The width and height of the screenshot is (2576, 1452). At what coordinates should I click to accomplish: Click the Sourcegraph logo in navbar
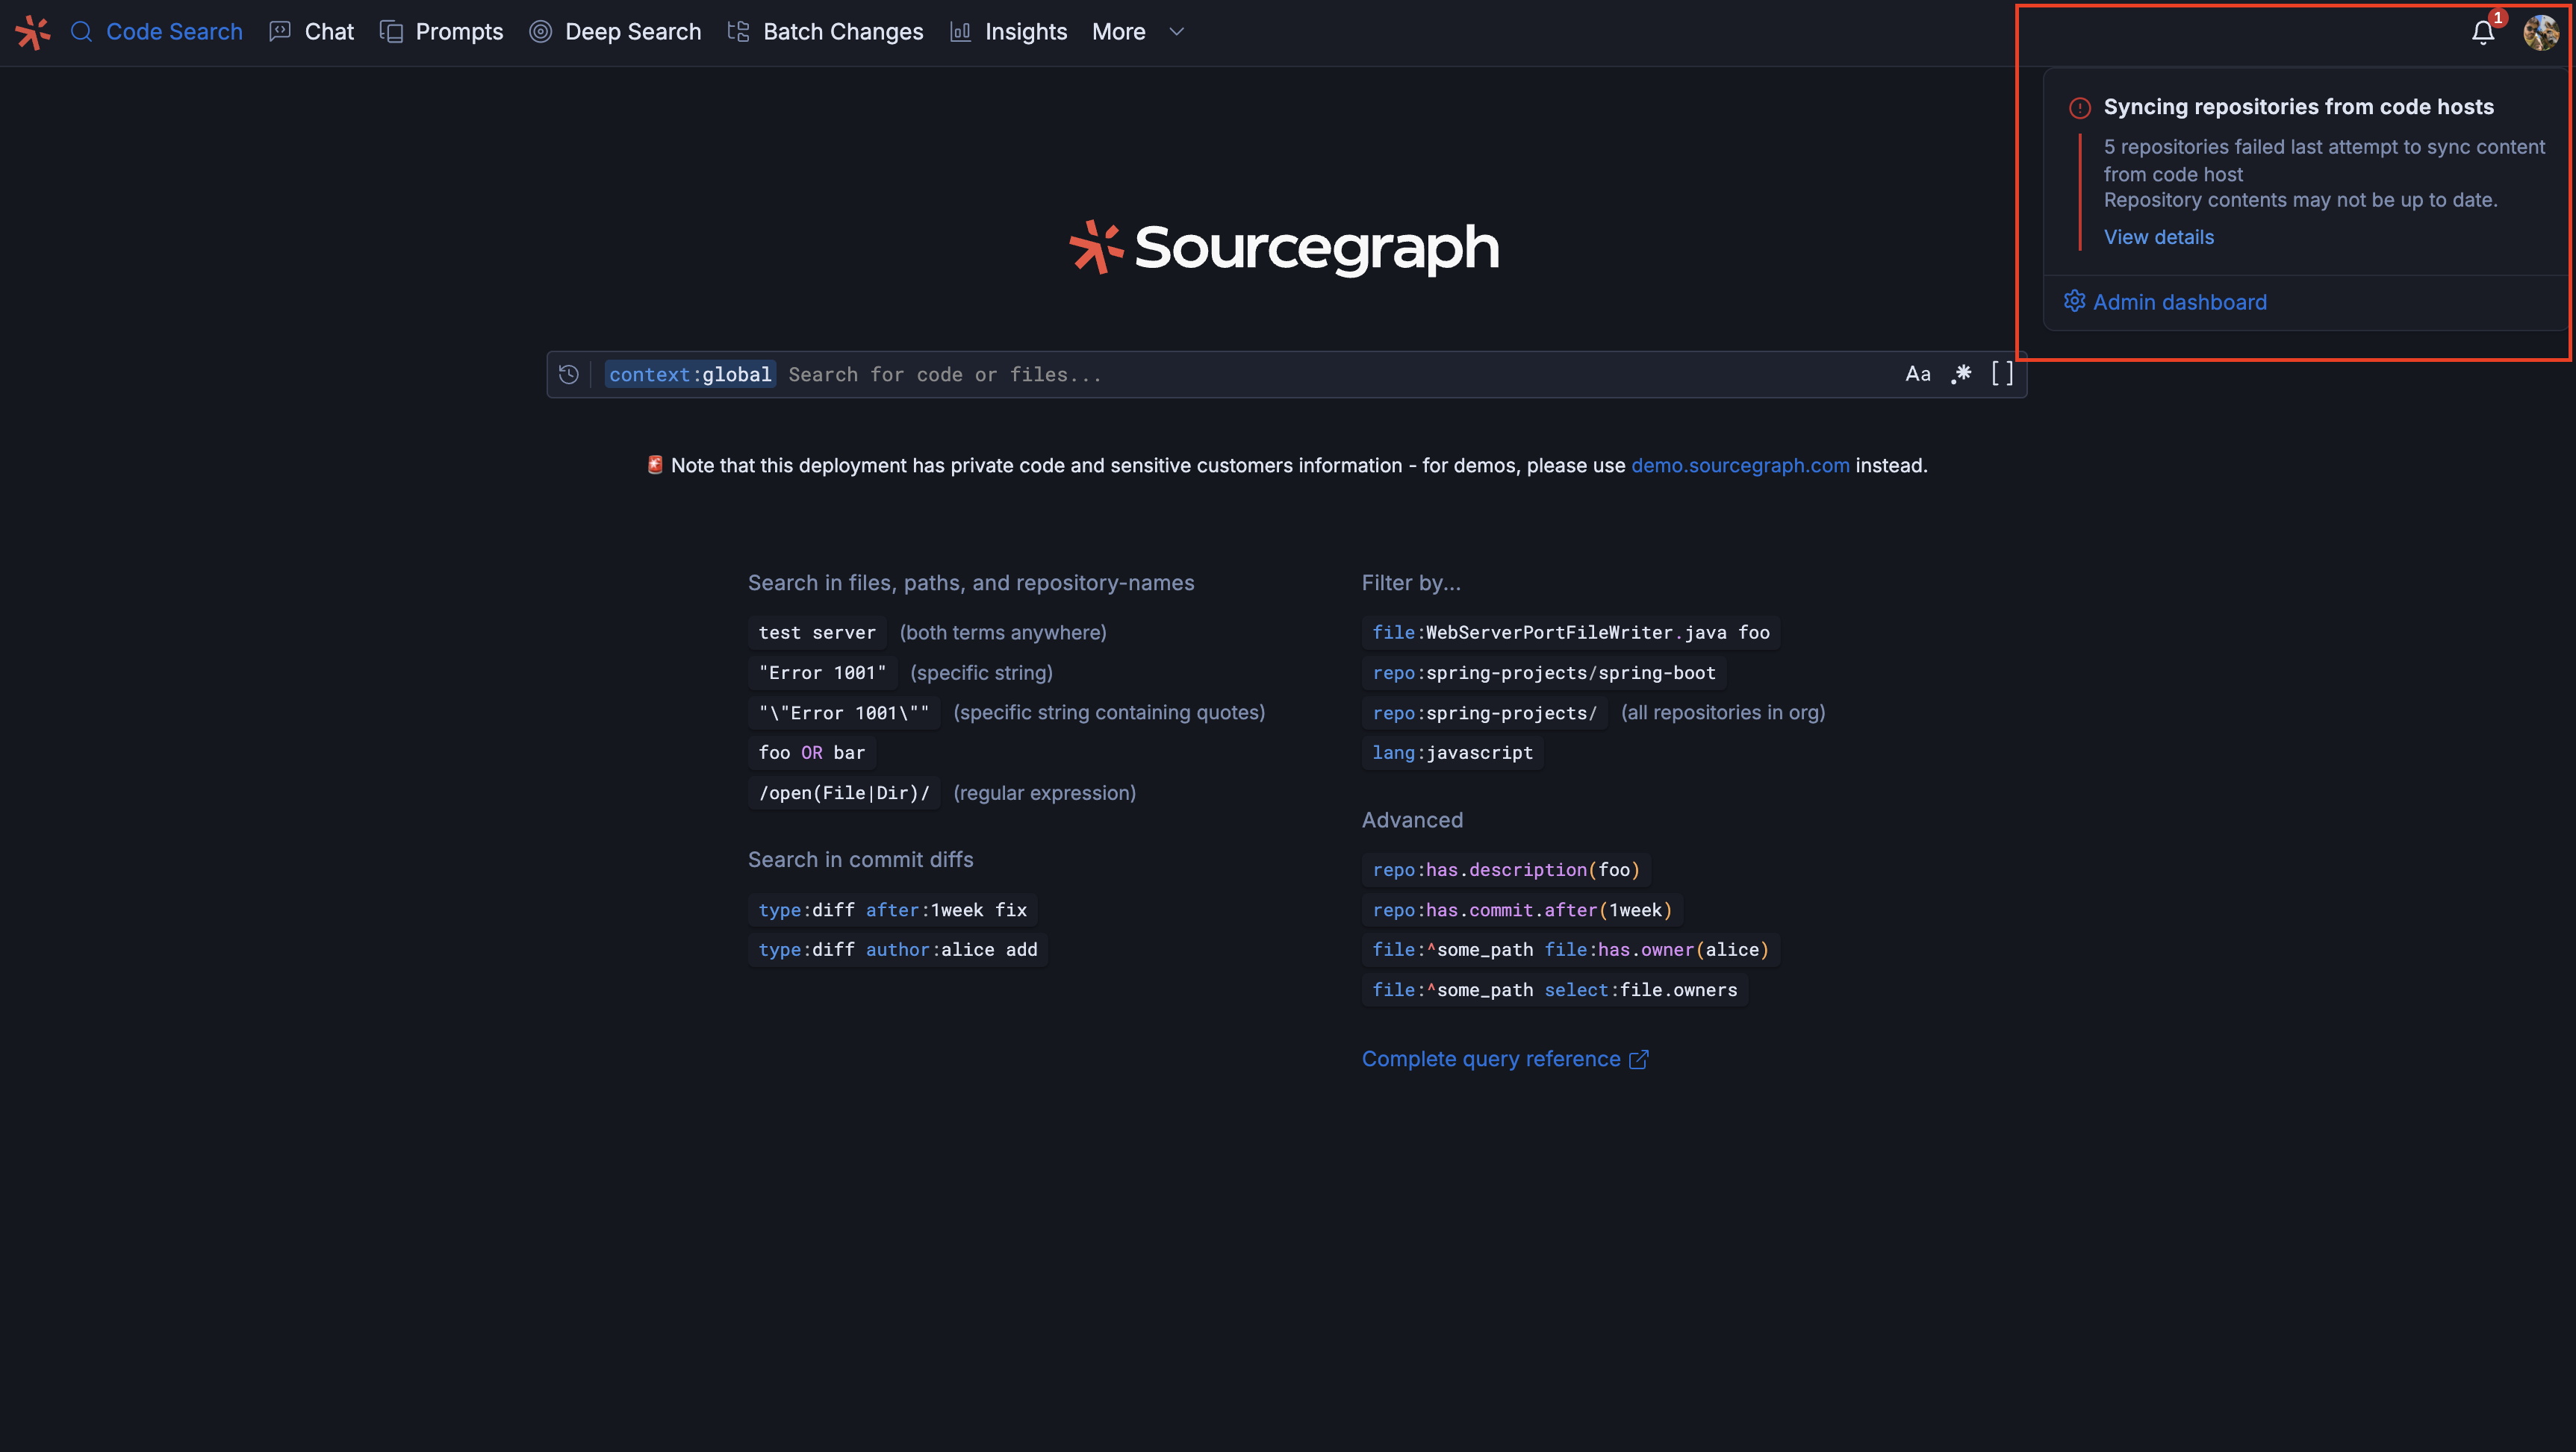[x=32, y=32]
